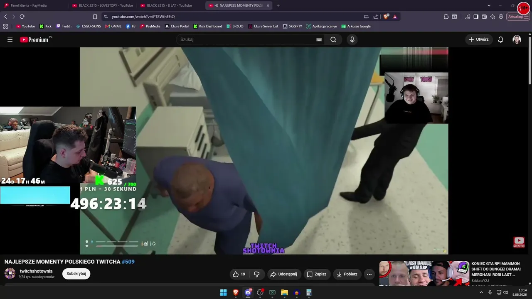Screen dimensions: 532x299
Task: Open Discord from the taskbar
Action: (248, 293)
